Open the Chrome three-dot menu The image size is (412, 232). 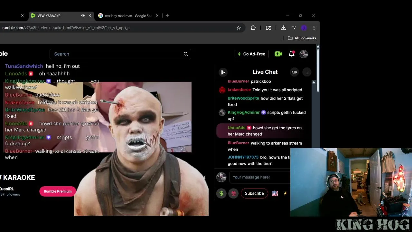[314, 28]
